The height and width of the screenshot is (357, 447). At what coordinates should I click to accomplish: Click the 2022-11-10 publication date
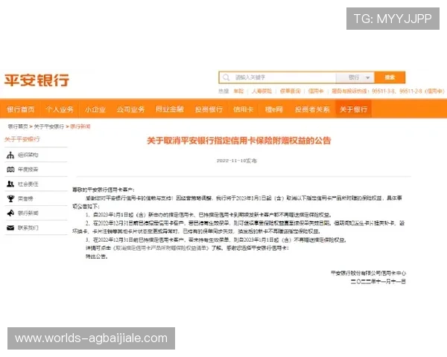(237, 161)
